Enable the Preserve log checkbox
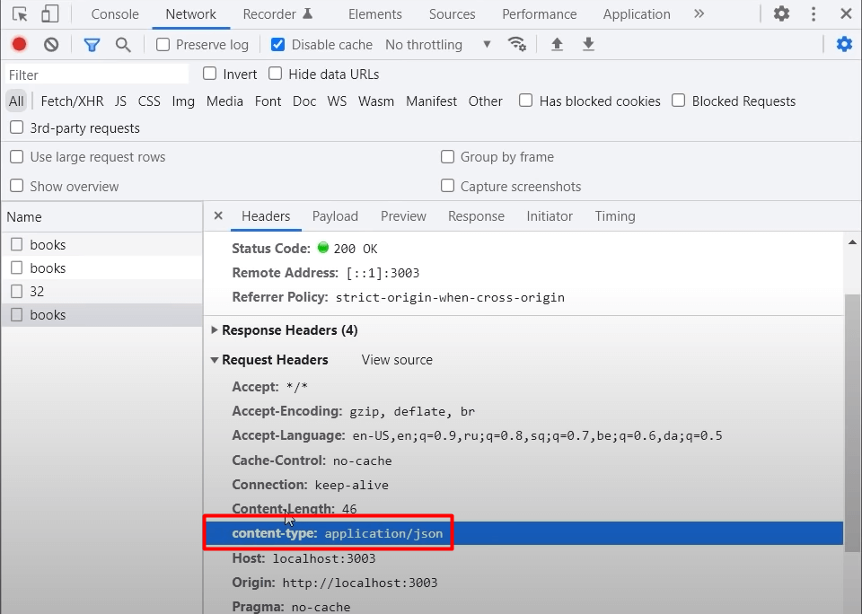Viewport: 862px width, 614px height. (x=163, y=45)
